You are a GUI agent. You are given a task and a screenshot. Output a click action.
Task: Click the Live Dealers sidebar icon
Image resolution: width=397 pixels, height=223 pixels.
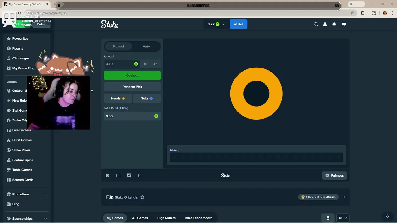coord(9,130)
